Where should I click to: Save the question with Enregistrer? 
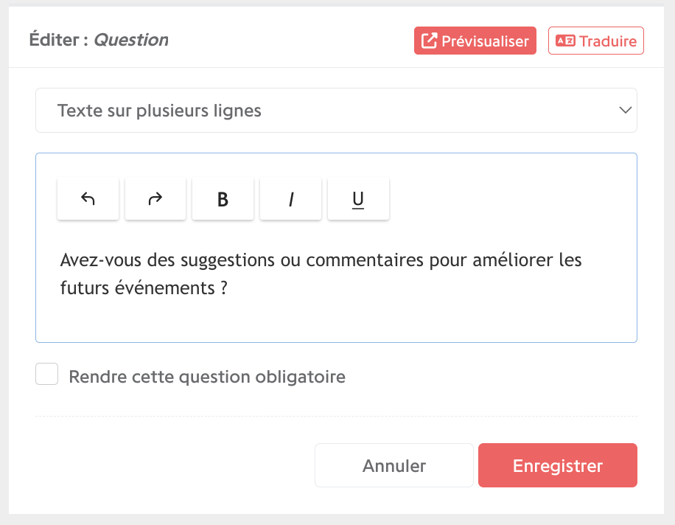(x=558, y=465)
